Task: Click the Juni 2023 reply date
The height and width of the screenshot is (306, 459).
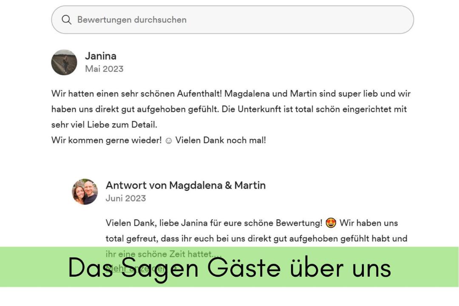Action: 125,198
